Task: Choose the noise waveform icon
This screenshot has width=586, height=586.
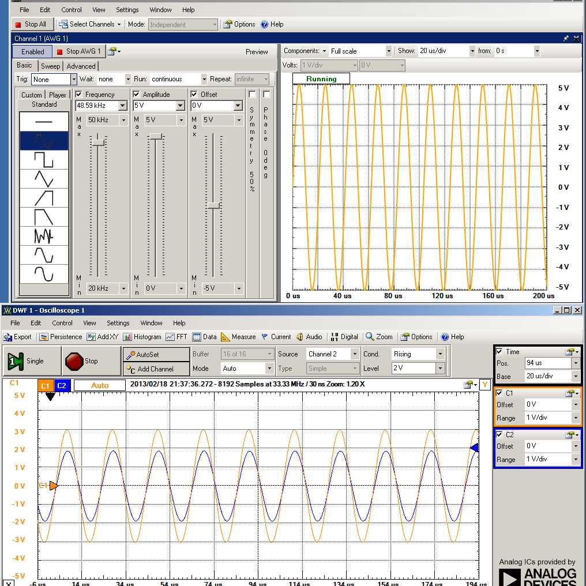Action: (x=44, y=236)
